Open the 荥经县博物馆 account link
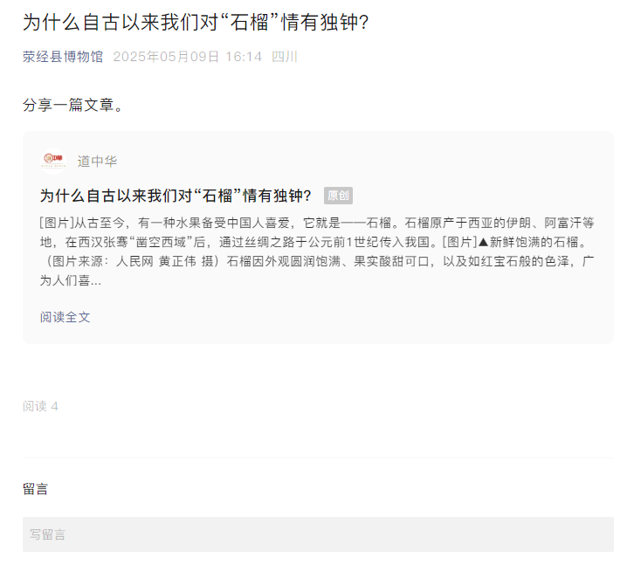627x565 pixels. click(63, 57)
